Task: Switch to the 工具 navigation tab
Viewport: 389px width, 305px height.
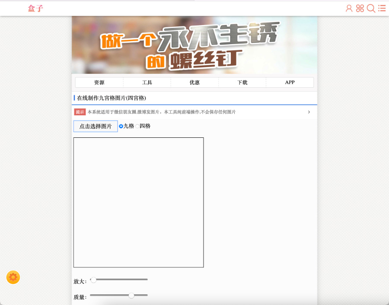Action: click(x=147, y=83)
